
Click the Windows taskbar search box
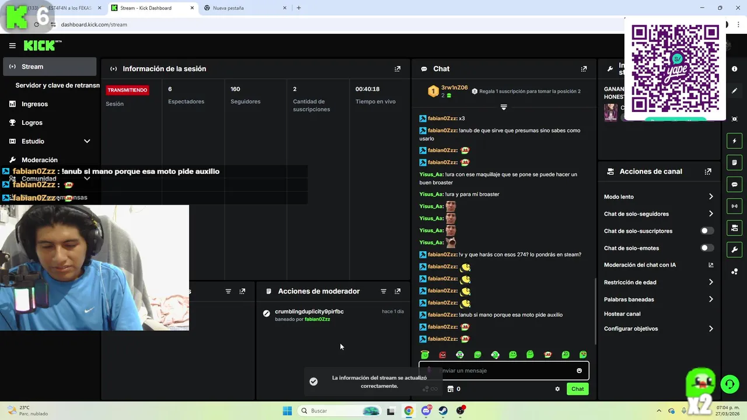pos(341,411)
